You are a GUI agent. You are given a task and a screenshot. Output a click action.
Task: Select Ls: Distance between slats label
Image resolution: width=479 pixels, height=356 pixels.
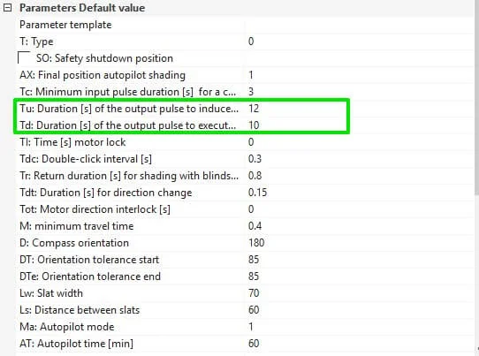(x=80, y=310)
